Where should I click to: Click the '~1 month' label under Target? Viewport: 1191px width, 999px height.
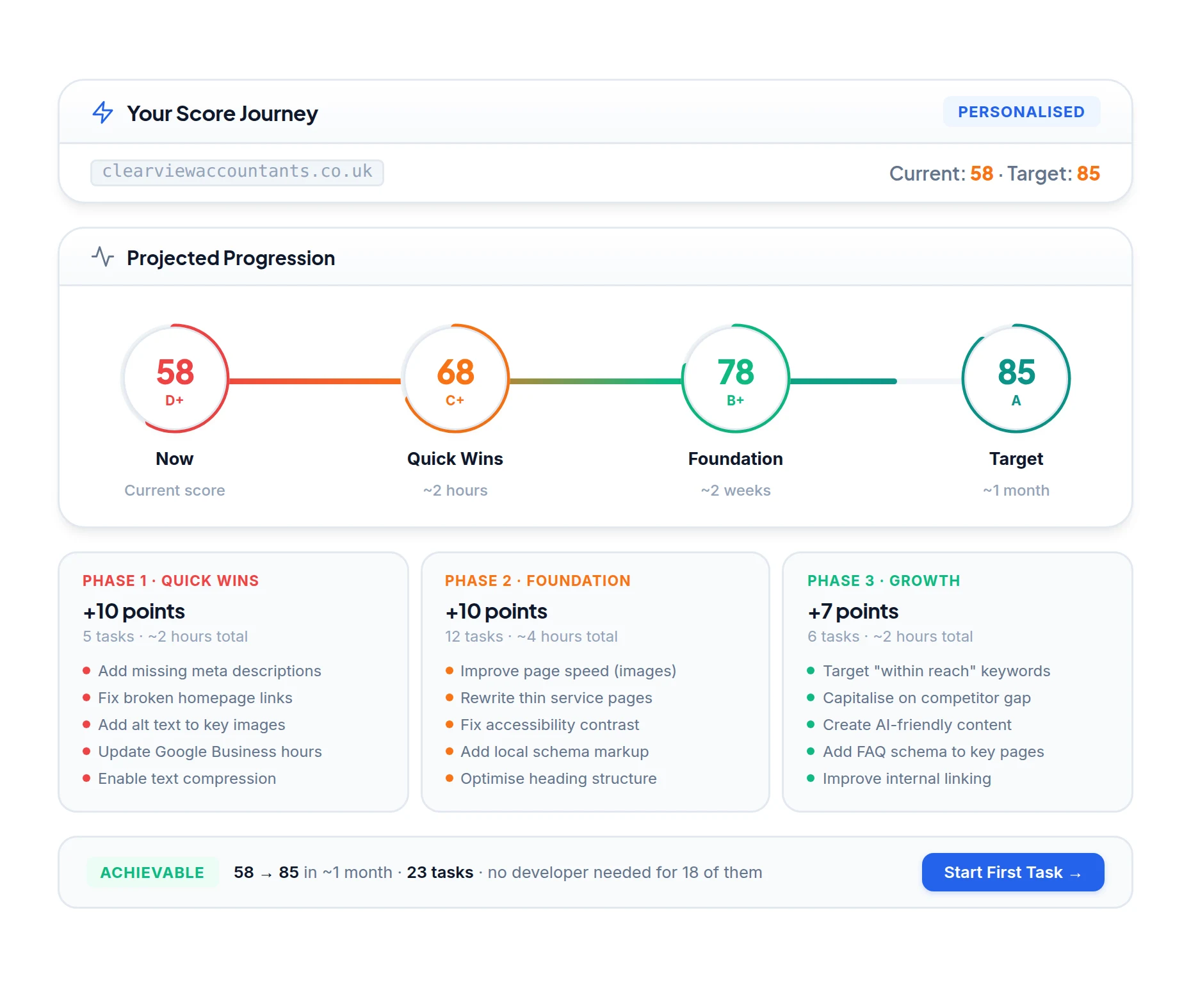[x=1016, y=490]
